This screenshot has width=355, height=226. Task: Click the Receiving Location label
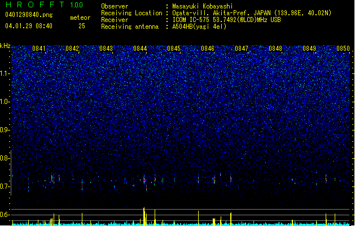click(x=132, y=13)
